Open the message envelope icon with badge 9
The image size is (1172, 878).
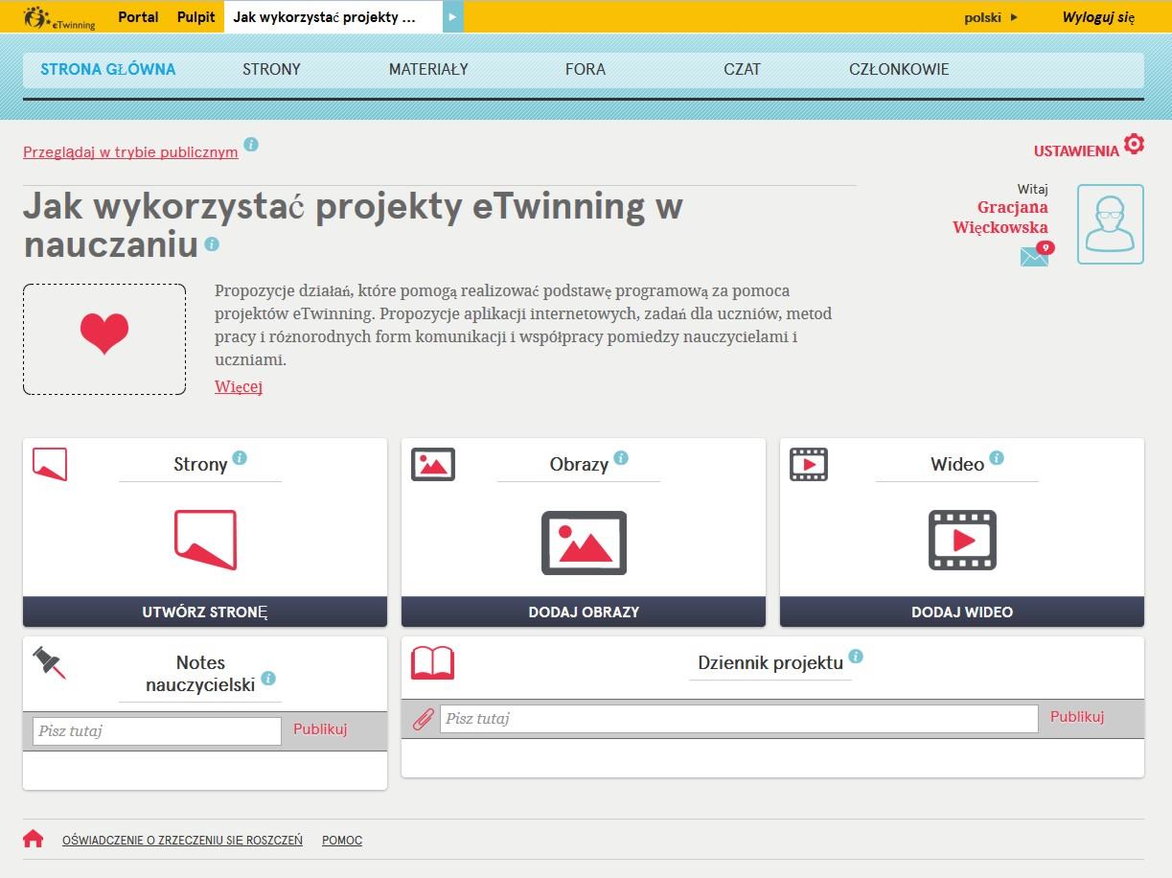coord(1035,255)
